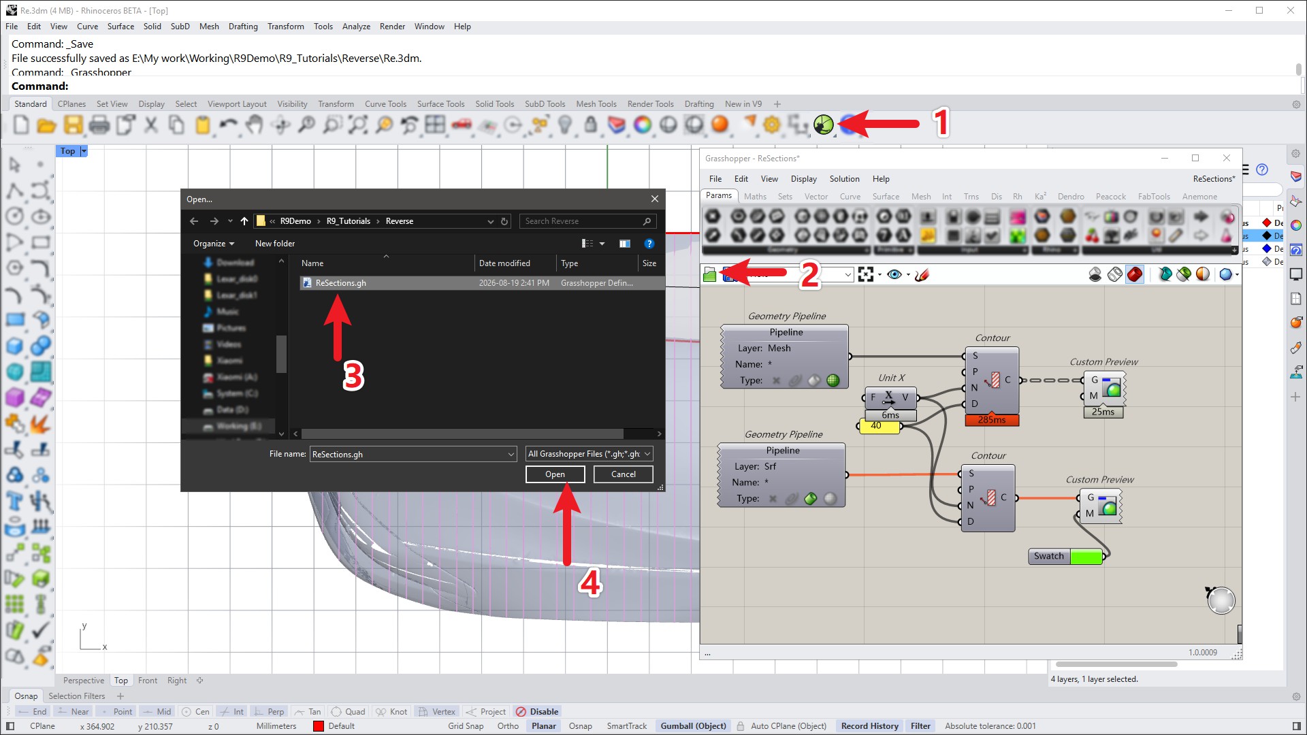The image size is (1307, 735).
Task: Click the Help question icon in Open dialog
Action: click(x=649, y=244)
